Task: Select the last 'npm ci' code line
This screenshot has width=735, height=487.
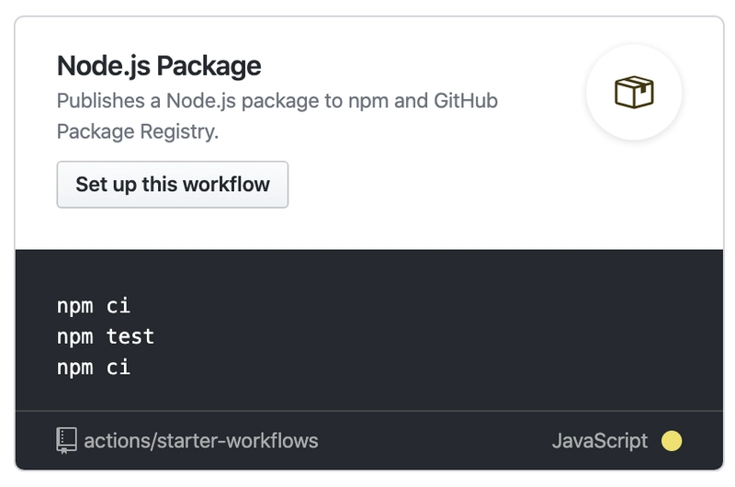Action: click(94, 367)
